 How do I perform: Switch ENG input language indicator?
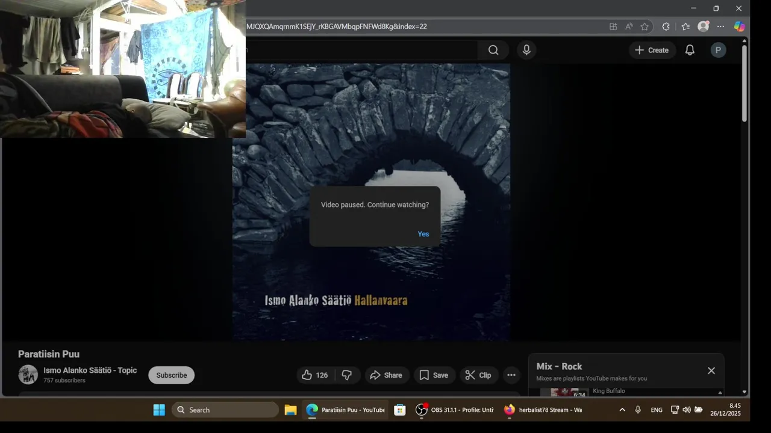coord(657,410)
